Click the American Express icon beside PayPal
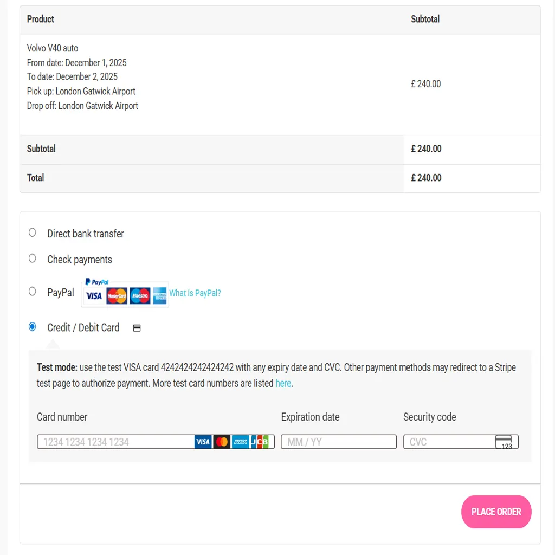This screenshot has width=555, height=555. [160, 296]
